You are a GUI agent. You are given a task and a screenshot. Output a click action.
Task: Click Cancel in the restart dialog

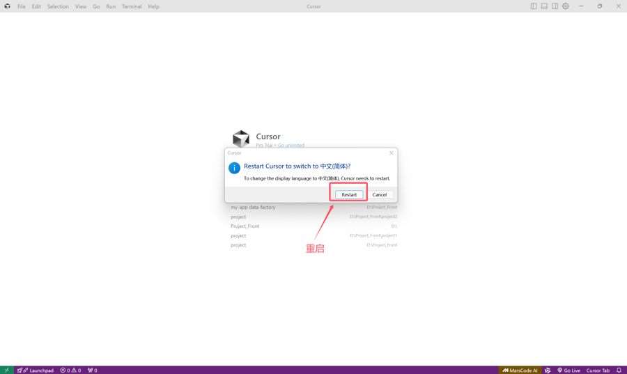pyautogui.click(x=380, y=194)
